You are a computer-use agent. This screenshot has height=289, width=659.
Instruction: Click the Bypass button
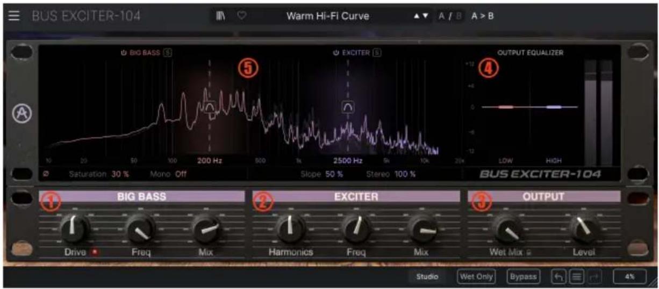(x=523, y=277)
